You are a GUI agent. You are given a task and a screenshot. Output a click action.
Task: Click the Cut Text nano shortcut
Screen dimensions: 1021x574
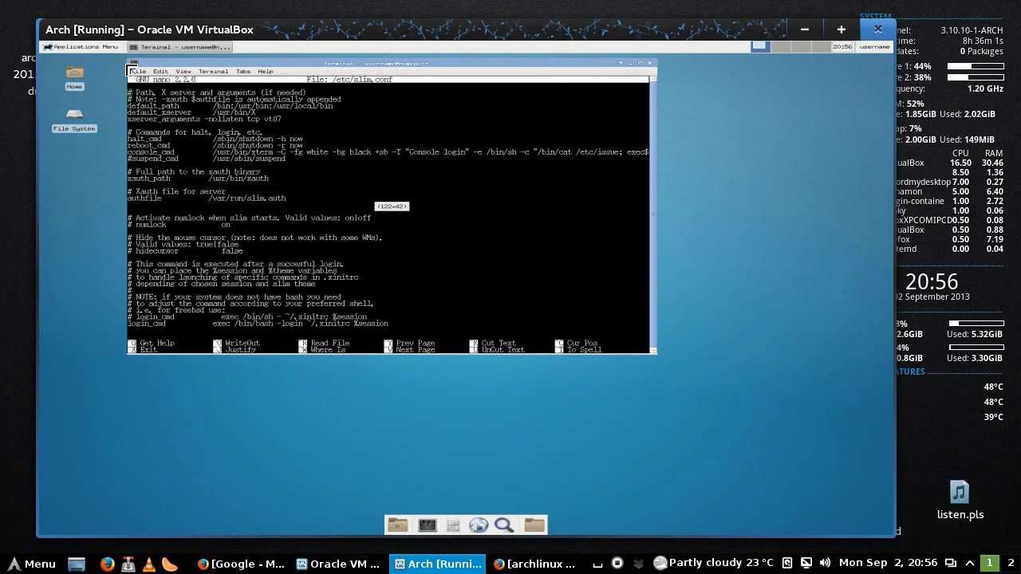[494, 344]
